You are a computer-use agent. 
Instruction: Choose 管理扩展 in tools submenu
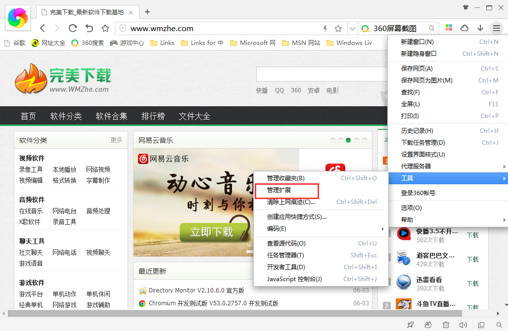(321, 190)
